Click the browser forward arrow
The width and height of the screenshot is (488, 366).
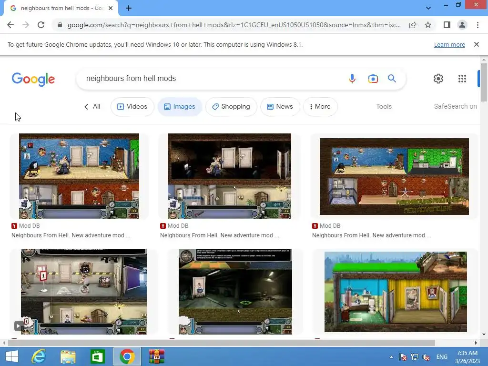26,25
